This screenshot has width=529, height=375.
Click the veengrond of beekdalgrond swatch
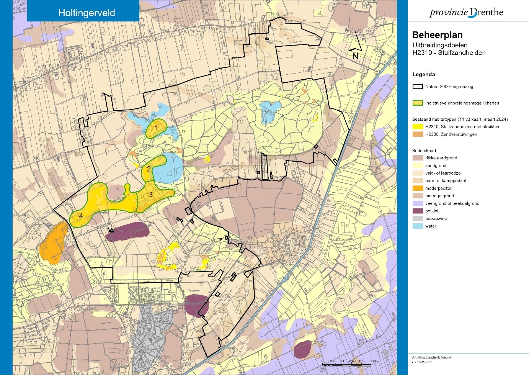pos(417,203)
